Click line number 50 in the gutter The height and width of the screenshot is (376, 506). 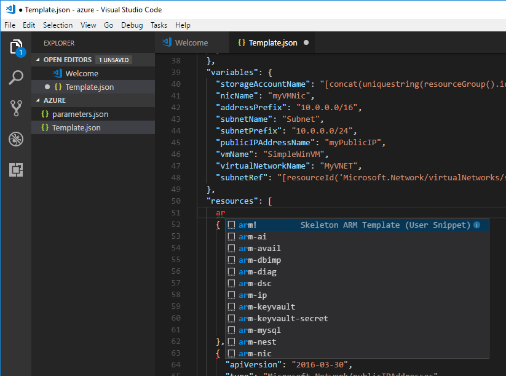click(x=176, y=201)
